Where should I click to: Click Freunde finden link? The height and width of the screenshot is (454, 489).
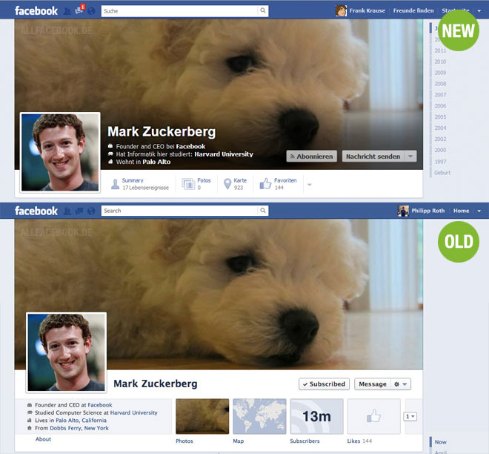coord(413,10)
